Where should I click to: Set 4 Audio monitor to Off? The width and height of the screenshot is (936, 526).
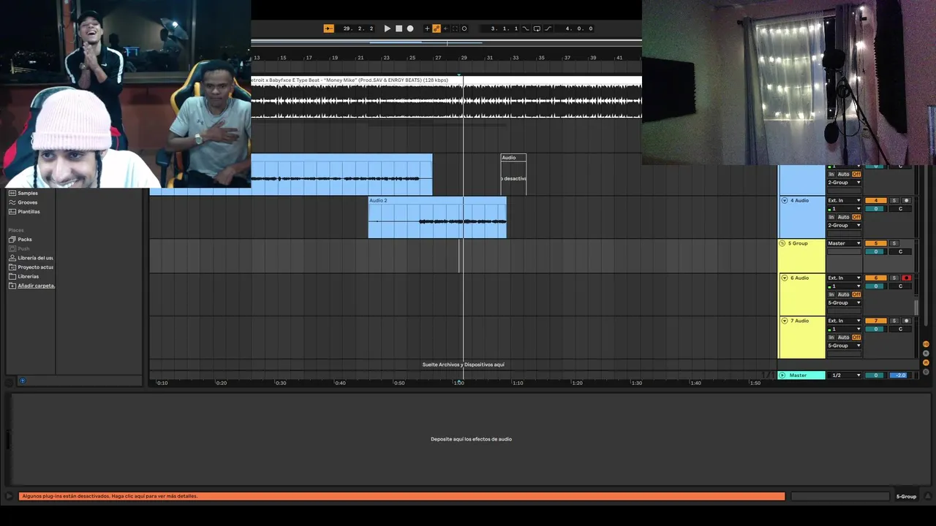(x=856, y=217)
